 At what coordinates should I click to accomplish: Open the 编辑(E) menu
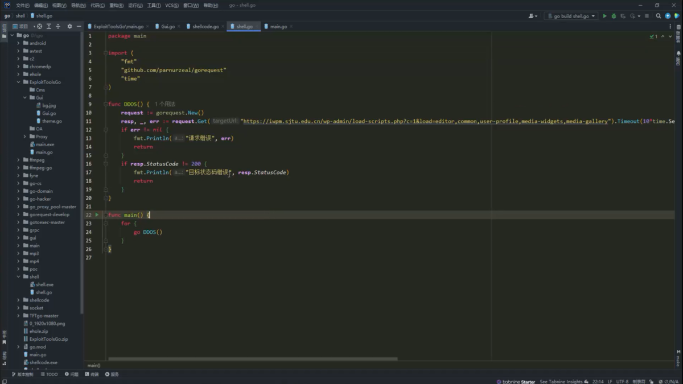[x=41, y=5]
